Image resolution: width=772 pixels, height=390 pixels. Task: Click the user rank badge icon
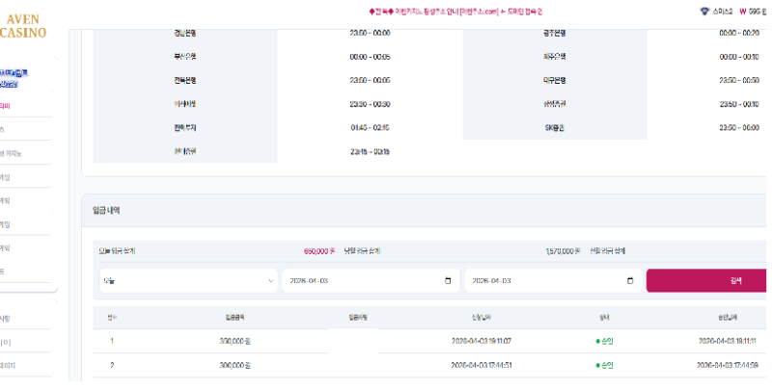(x=703, y=12)
